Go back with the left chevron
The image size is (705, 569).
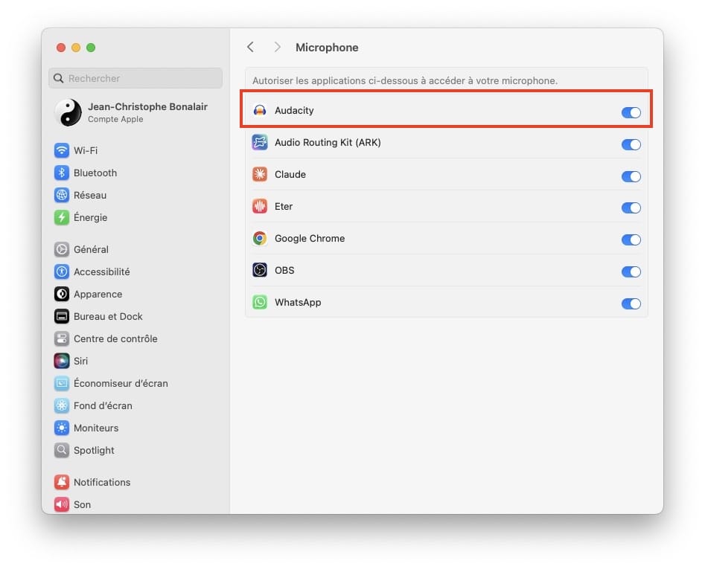point(250,47)
